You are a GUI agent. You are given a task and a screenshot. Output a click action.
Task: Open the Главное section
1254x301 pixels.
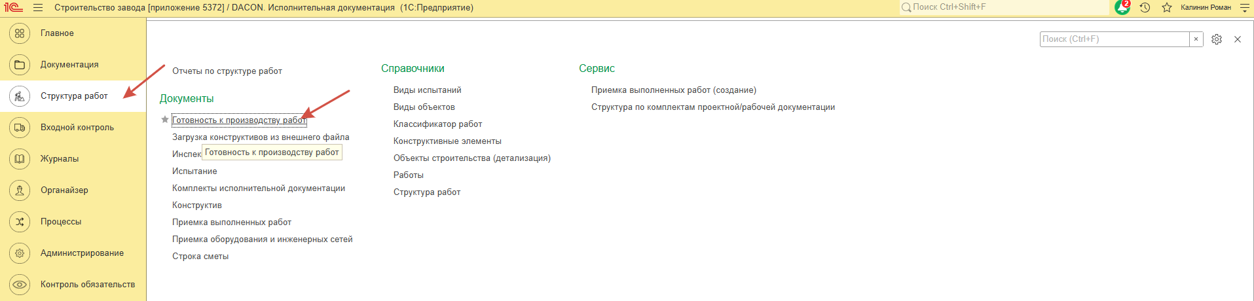(x=57, y=33)
